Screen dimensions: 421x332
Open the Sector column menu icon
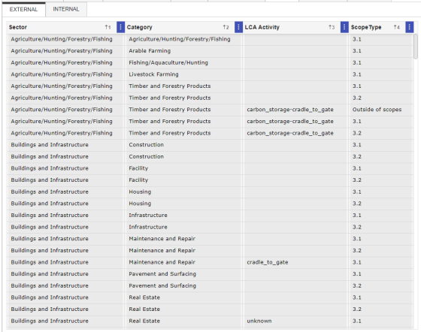coord(120,27)
